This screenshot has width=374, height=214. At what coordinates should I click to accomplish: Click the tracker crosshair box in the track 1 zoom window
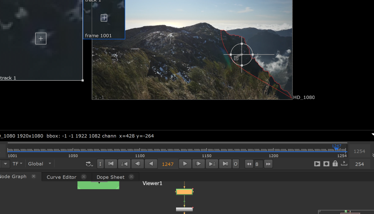[x=41, y=39]
